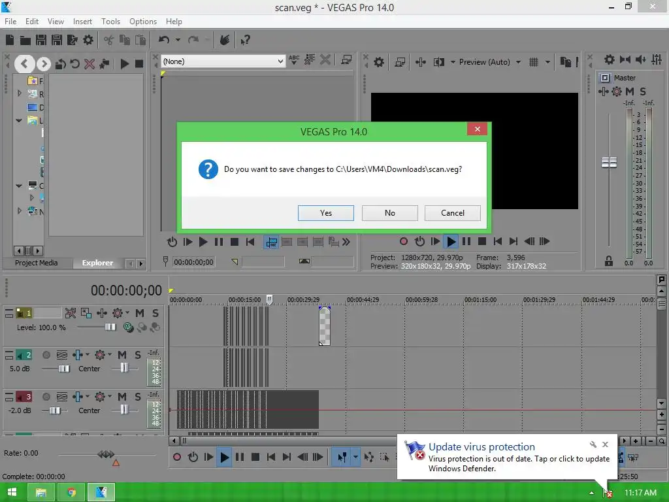Click No in the save dialog

tap(390, 213)
